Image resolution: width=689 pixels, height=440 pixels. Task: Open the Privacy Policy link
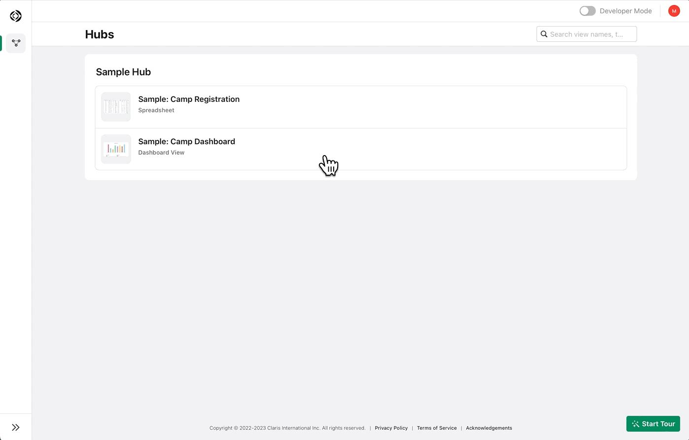point(391,428)
